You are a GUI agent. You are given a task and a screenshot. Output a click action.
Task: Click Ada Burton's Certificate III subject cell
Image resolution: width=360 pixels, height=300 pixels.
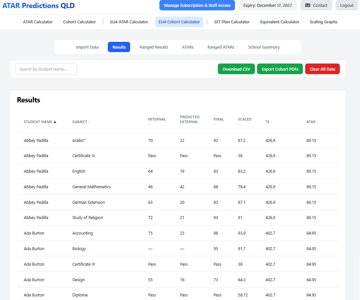(83, 264)
